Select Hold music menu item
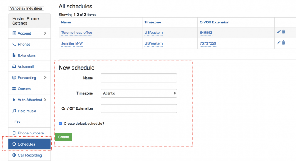 coord(30,111)
